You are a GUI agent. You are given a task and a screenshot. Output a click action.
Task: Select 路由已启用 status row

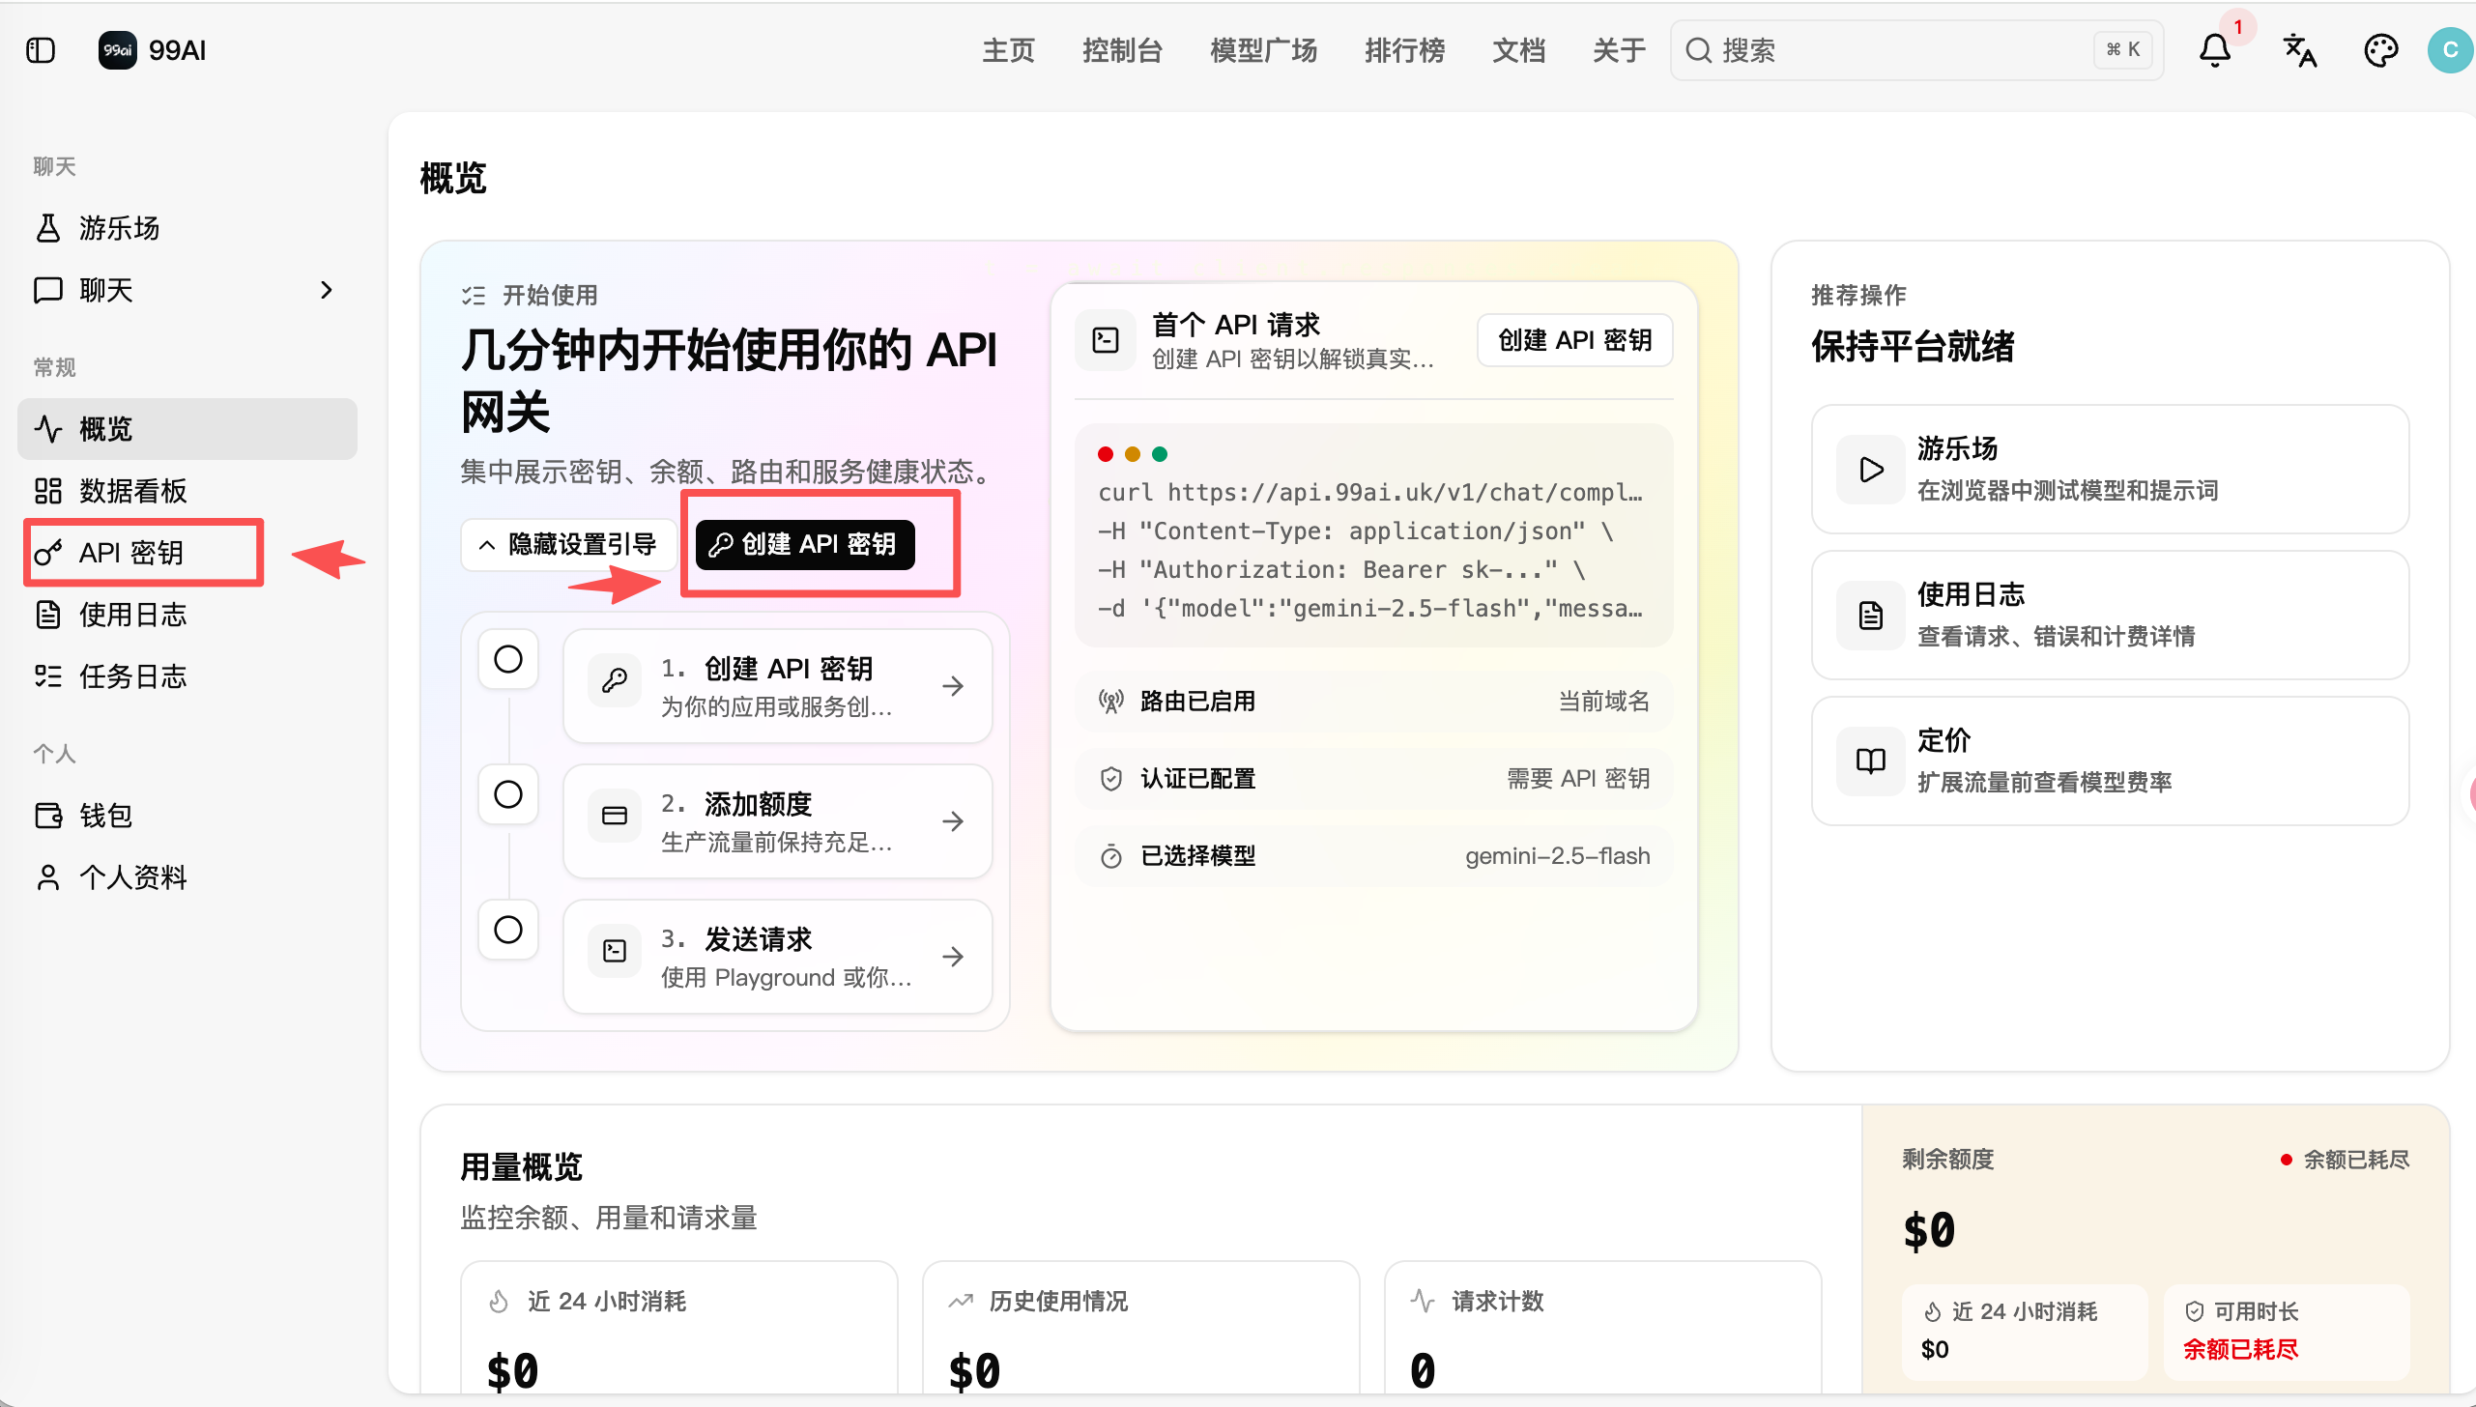tap(1373, 702)
